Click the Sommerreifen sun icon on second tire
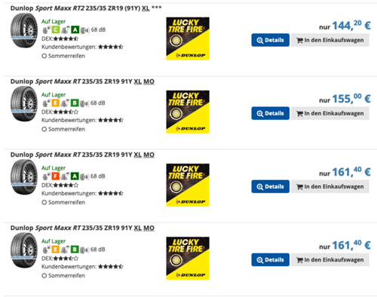Screen dimensions: 377x297 pyautogui.click(x=44, y=129)
